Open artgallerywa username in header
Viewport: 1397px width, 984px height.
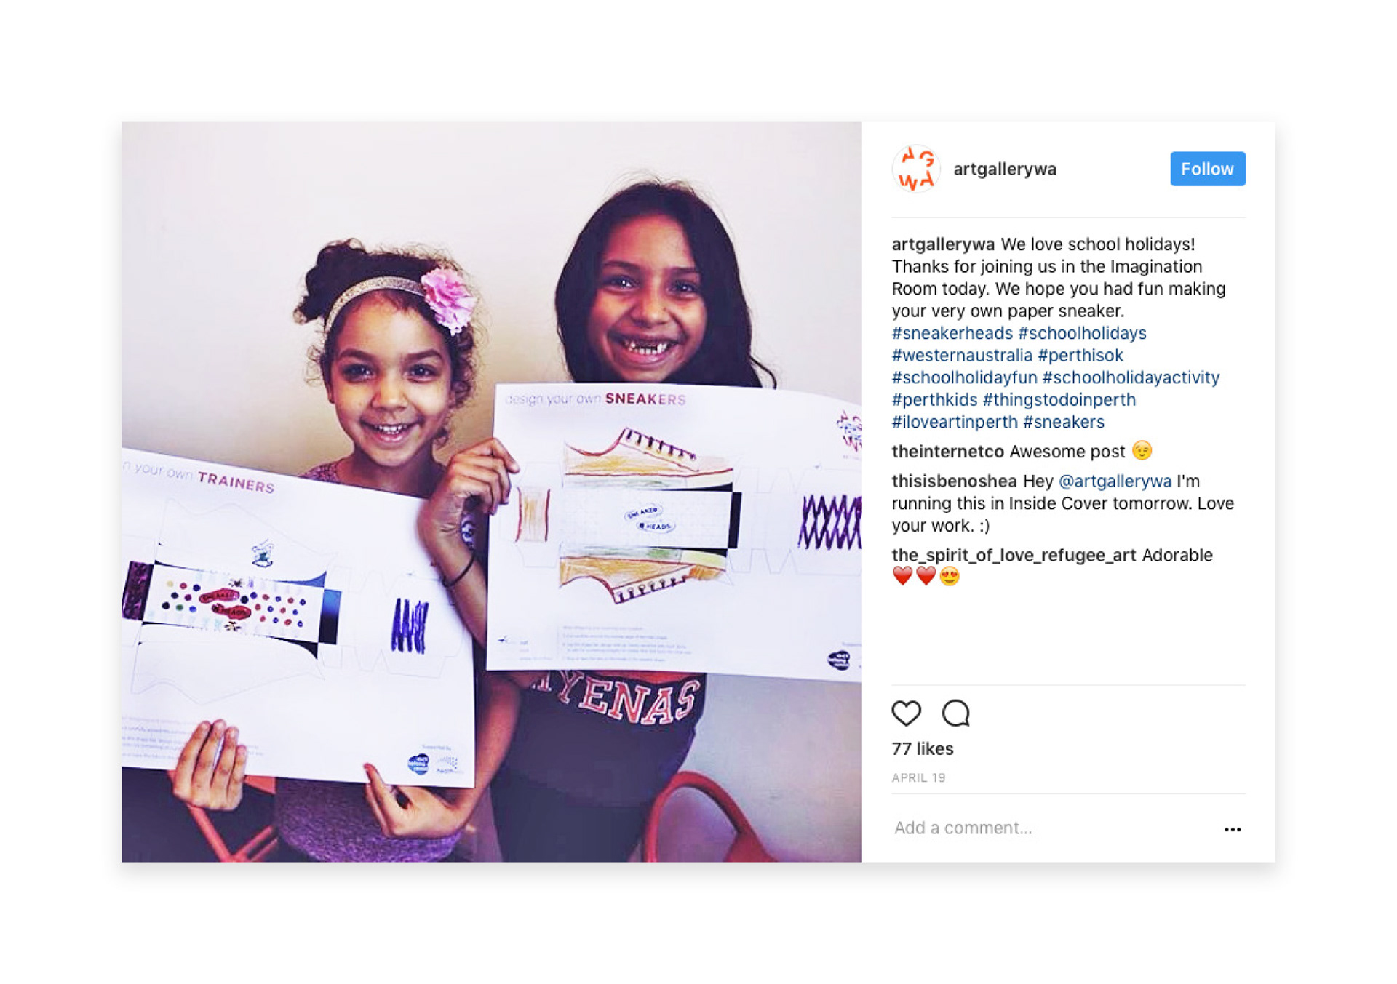(x=1004, y=169)
